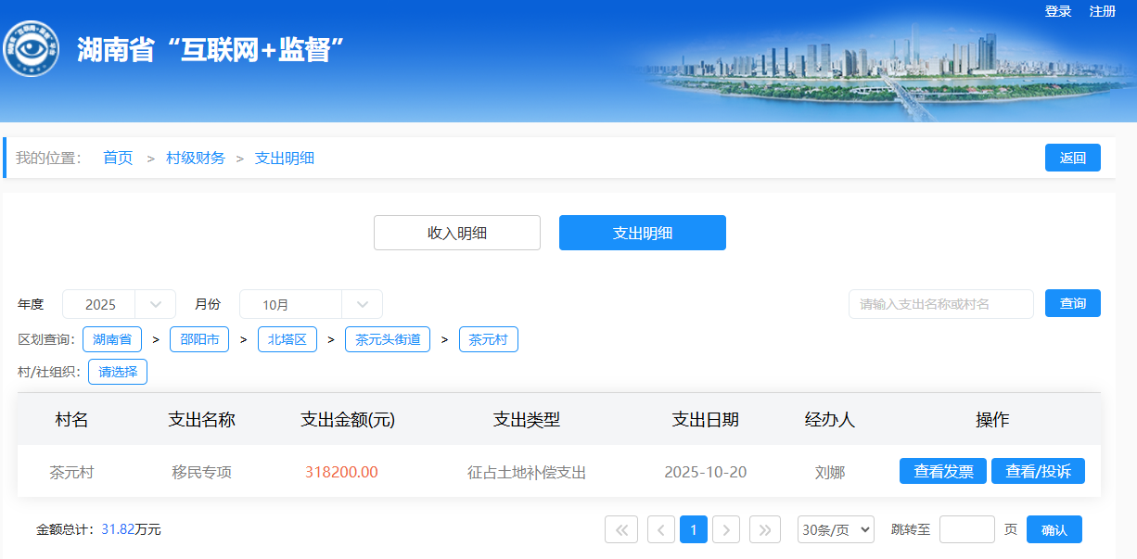Click the eye logo icon in header
Screen dimensions: 1137x559
pos(31,49)
